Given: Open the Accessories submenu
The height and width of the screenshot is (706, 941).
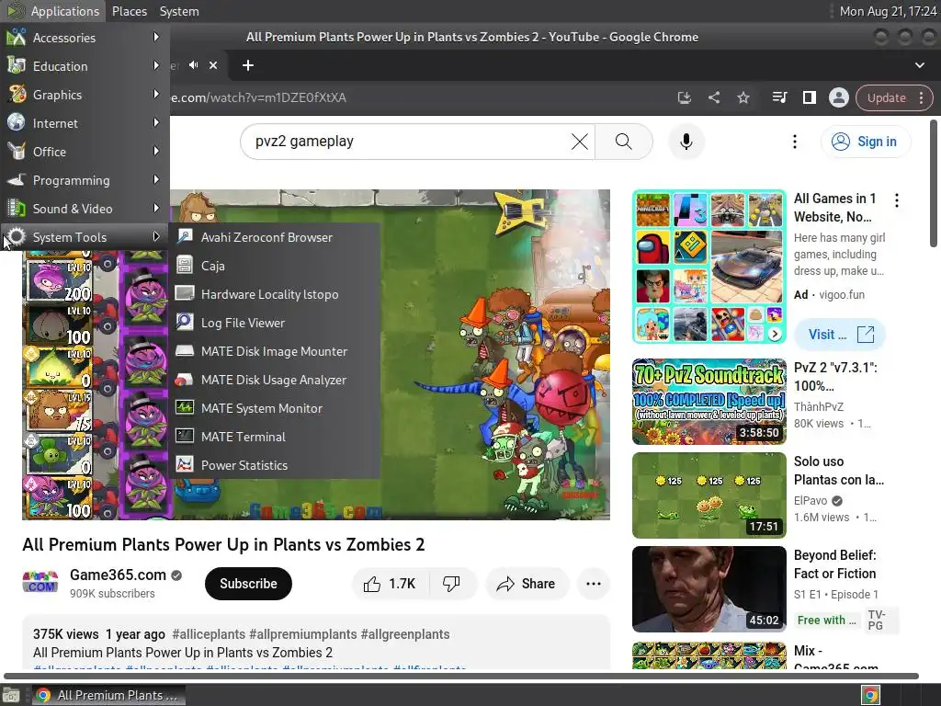Looking at the screenshot, I should [x=85, y=38].
